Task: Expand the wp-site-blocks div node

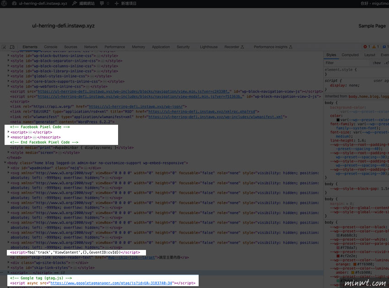Action: 8,262
